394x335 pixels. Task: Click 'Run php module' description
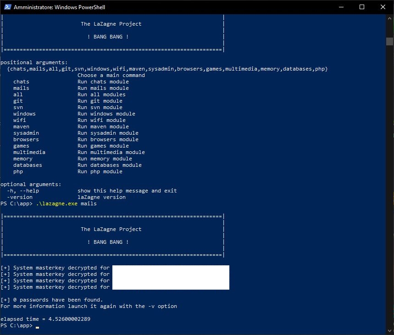coord(100,171)
